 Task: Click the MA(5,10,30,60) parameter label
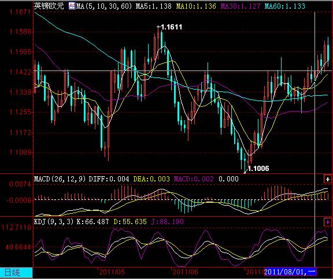(104, 6)
